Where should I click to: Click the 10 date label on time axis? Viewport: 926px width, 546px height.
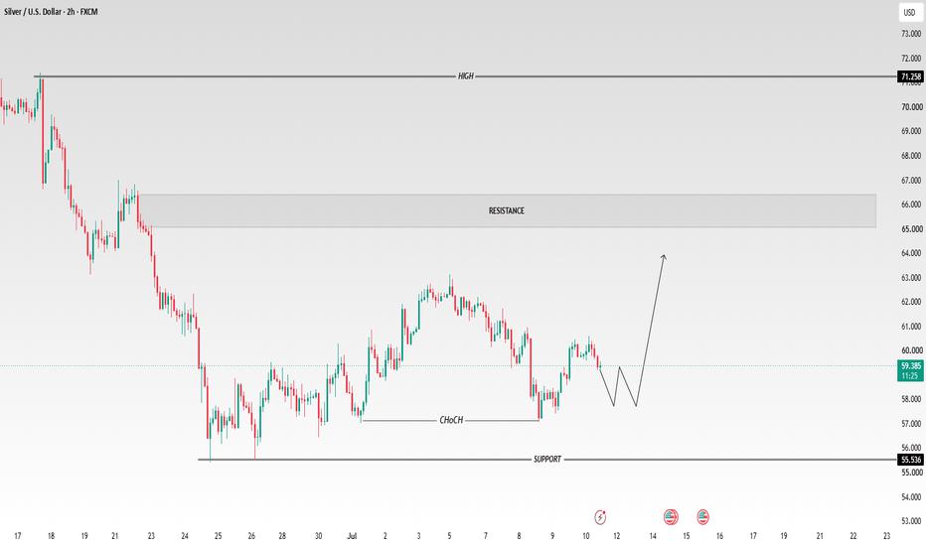point(586,536)
